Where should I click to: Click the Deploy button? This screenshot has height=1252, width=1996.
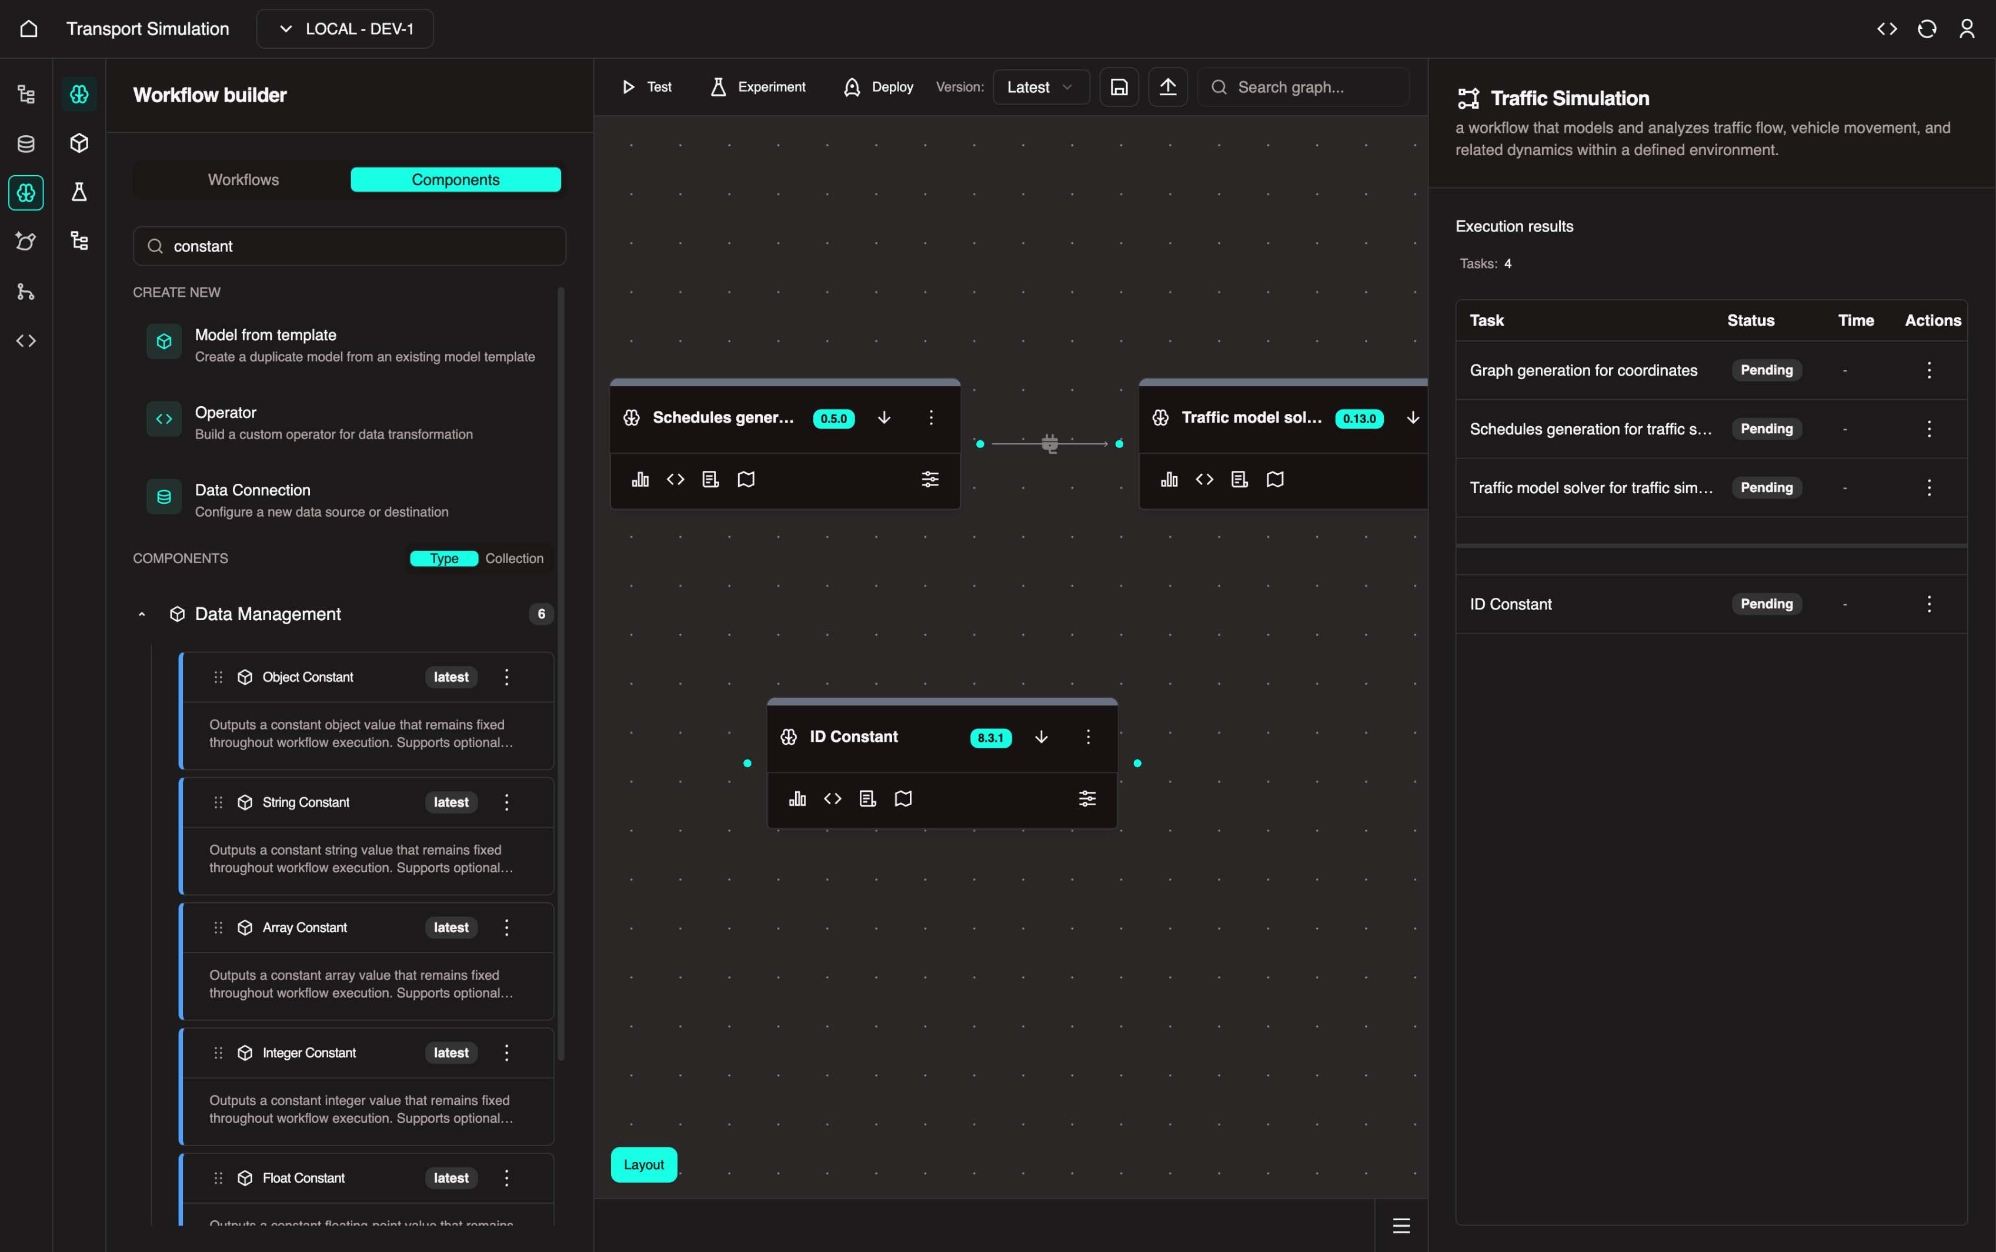point(879,87)
